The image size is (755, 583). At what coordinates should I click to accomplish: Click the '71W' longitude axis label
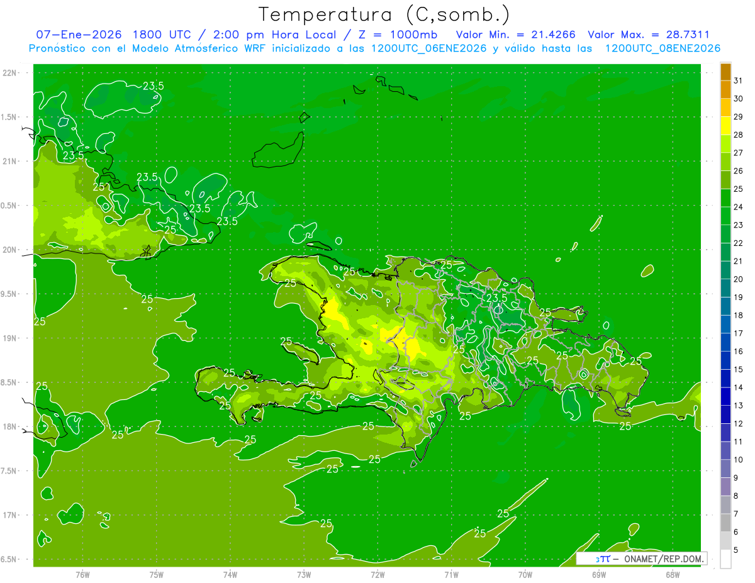point(451,575)
